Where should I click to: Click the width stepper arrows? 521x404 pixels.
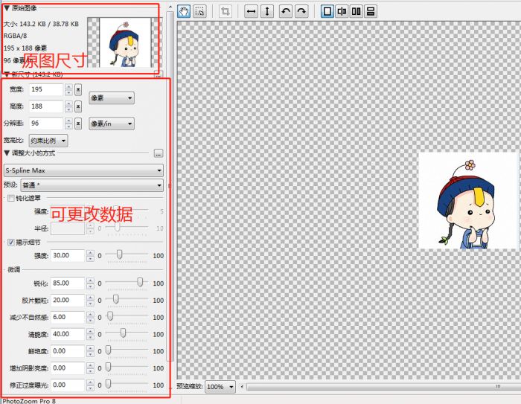(x=68, y=90)
